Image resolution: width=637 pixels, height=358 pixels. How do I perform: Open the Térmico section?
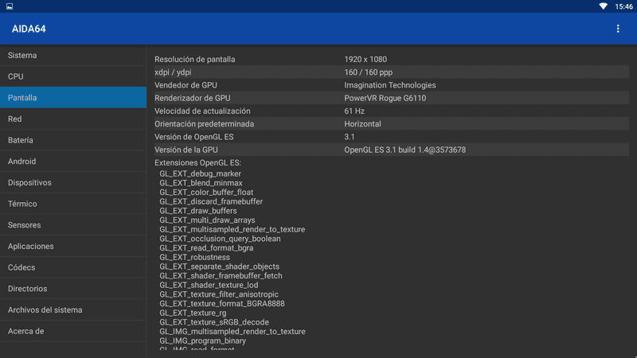coord(73,204)
